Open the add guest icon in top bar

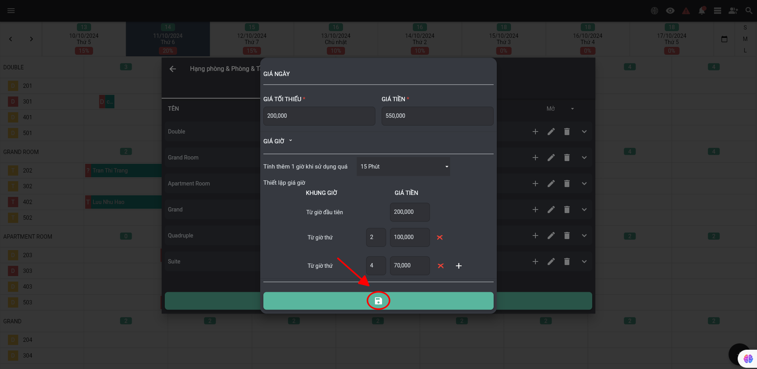(x=733, y=11)
